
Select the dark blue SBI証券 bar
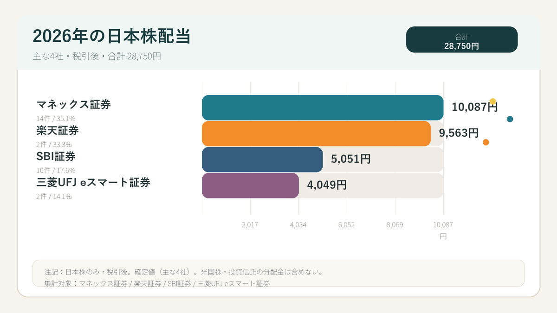click(262, 160)
